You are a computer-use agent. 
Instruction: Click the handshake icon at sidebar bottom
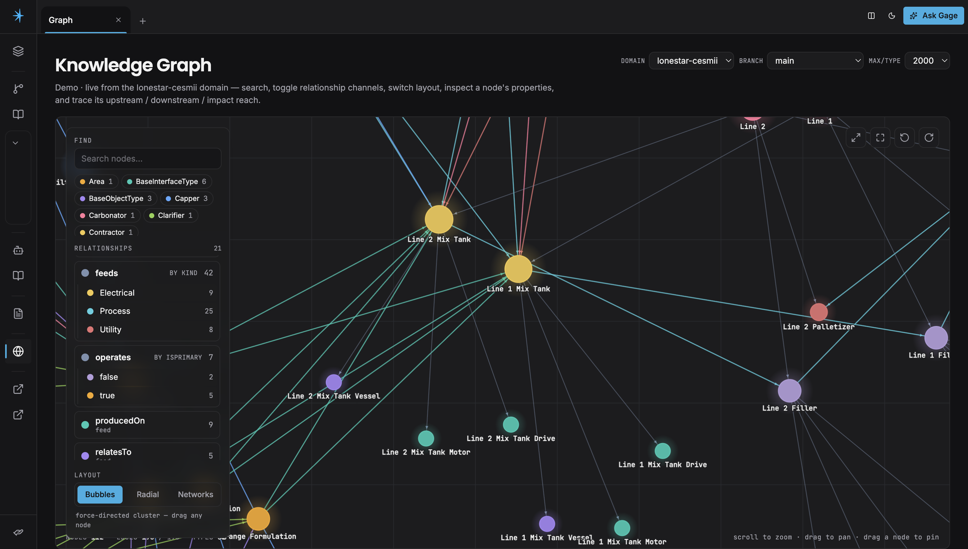pos(18,532)
